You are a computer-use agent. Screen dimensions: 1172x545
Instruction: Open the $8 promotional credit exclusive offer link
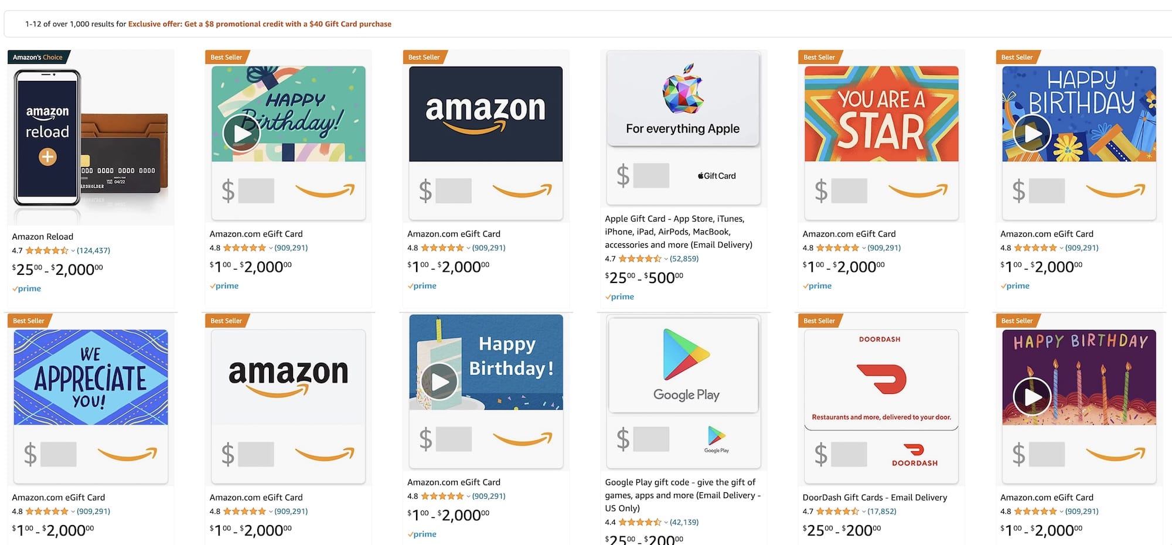260,24
